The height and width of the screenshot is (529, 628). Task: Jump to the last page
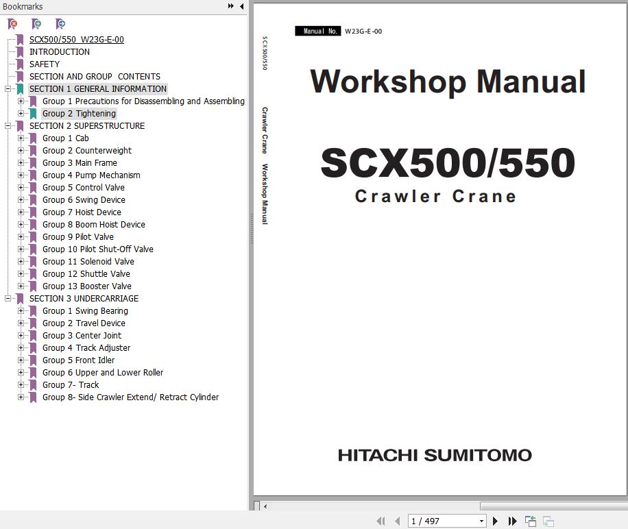pyautogui.click(x=512, y=521)
